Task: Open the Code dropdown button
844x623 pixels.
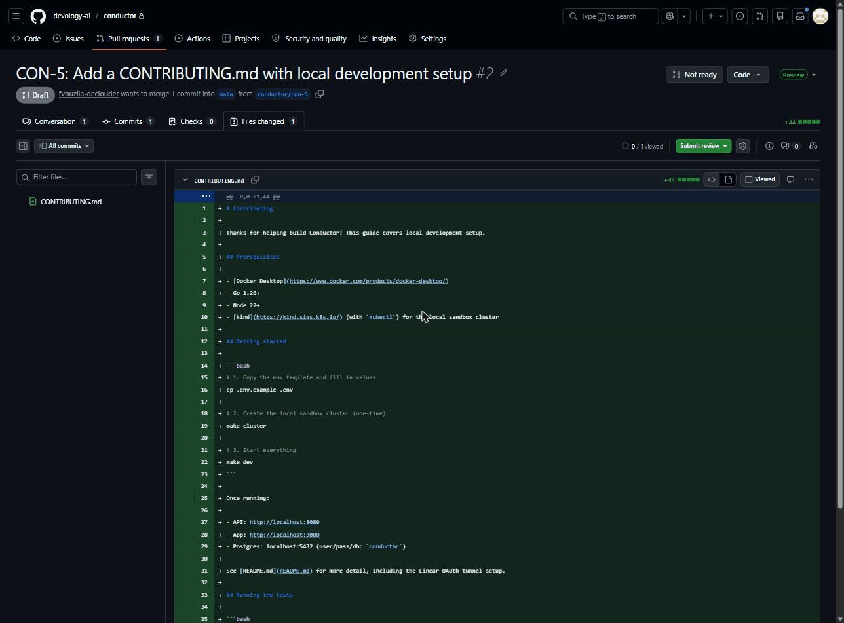Action: pyautogui.click(x=748, y=75)
